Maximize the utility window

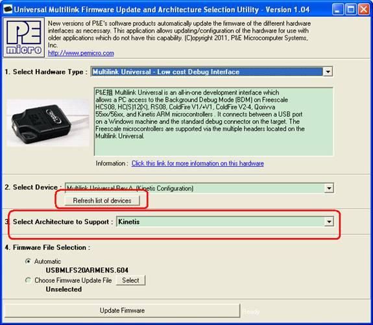351,10
